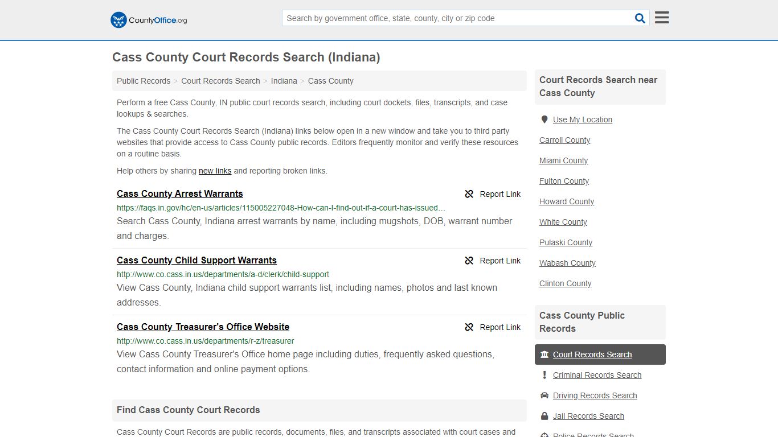Open Wabash County court records
778x437 pixels.
tap(567, 263)
